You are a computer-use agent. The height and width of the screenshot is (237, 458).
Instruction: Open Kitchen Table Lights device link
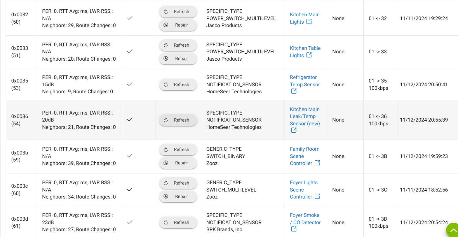click(x=305, y=52)
